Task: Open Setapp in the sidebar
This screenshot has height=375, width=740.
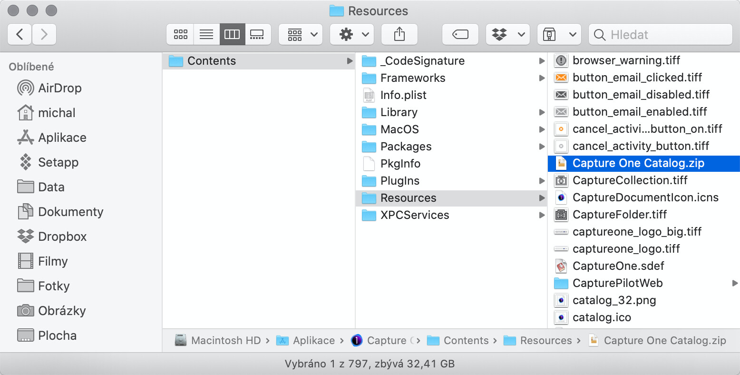Action: point(48,162)
